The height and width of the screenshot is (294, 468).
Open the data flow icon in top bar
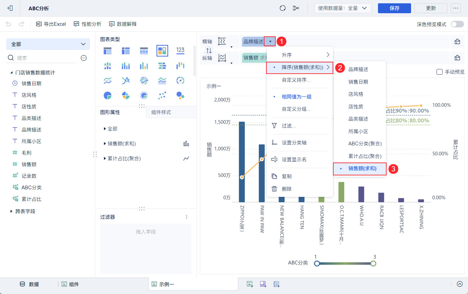(296, 8)
